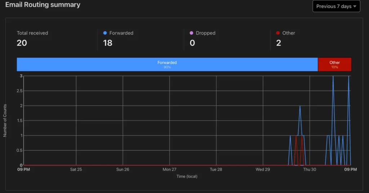Click the Forwarded count of 18
This screenshot has height=193, width=369.
[108, 43]
